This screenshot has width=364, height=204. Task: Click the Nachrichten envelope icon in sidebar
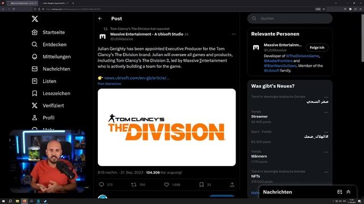[35, 69]
